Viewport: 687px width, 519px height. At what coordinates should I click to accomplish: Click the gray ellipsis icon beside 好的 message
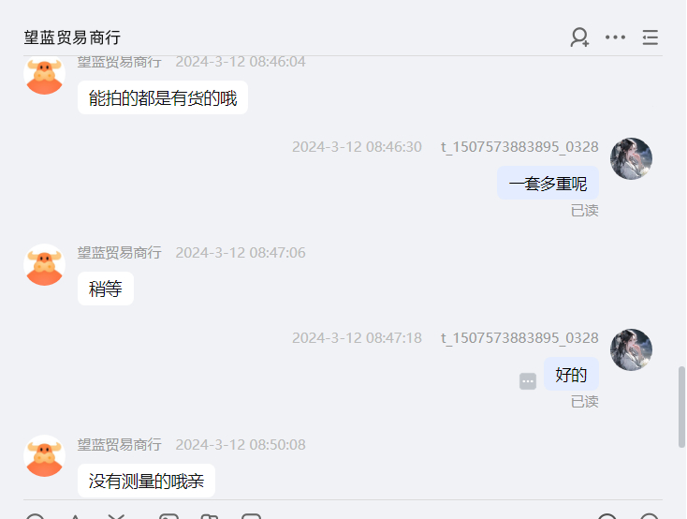point(528,381)
